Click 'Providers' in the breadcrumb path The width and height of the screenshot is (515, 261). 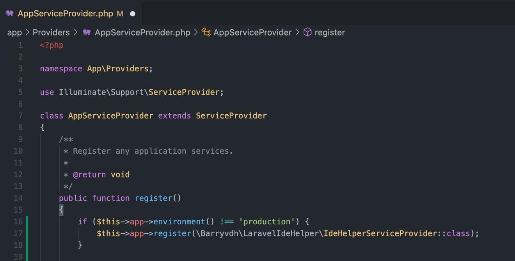51,32
